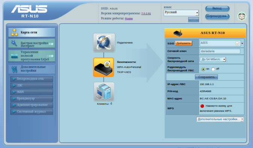The width and height of the screenshot is (253, 148).
Task: Click the ASUS logo
Action: 29,9
